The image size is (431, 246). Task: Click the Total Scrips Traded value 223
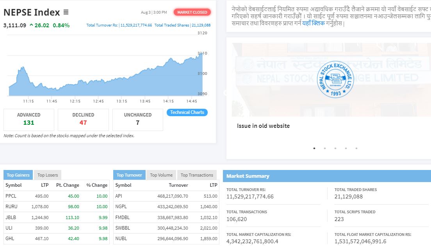339,219
